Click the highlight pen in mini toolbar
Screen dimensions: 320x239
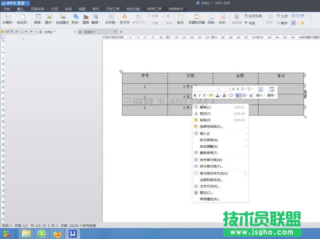tap(211, 95)
